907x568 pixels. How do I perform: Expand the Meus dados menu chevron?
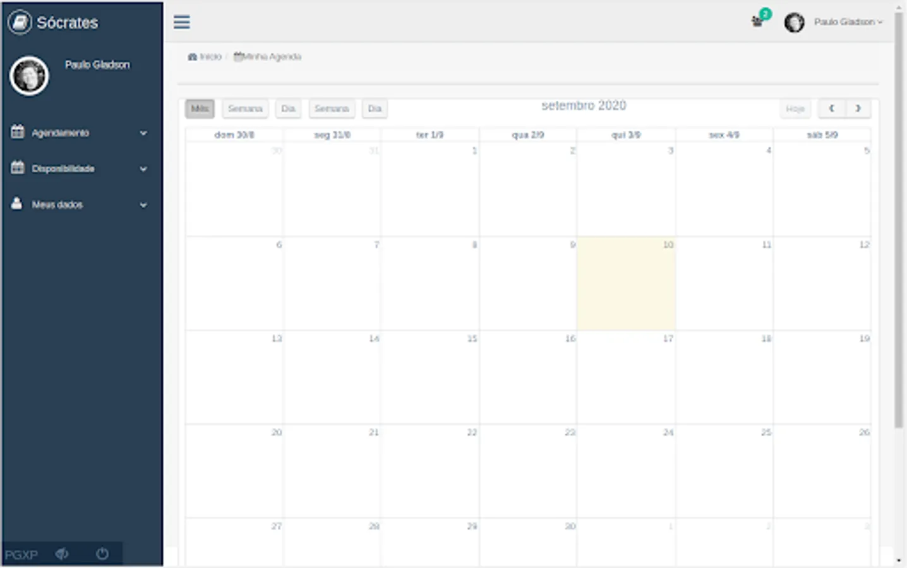143,205
